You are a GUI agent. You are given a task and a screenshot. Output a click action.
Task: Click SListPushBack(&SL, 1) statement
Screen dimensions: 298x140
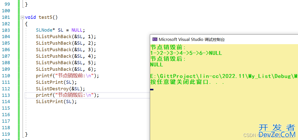tap(66, 37)
